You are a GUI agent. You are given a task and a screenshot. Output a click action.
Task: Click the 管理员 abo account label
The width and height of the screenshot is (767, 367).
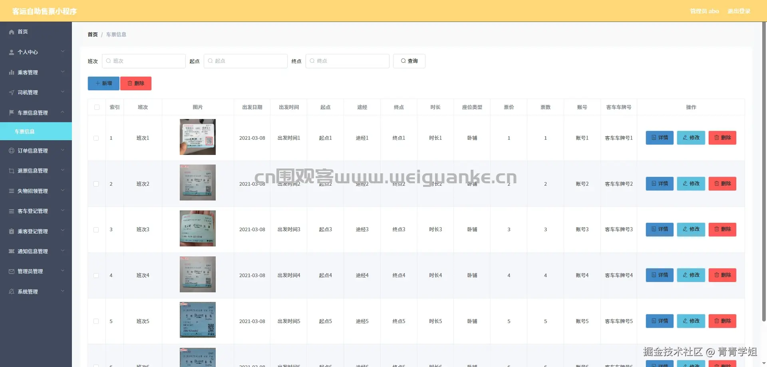click(704, 11)
